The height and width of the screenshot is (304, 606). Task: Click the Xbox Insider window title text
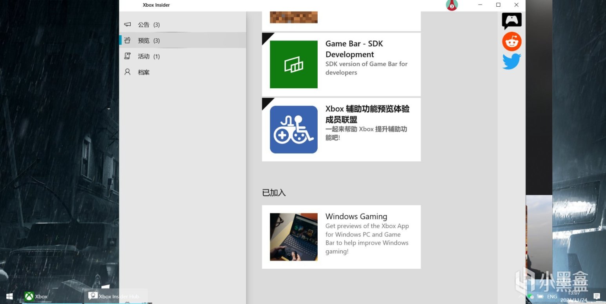click(156, 5)
